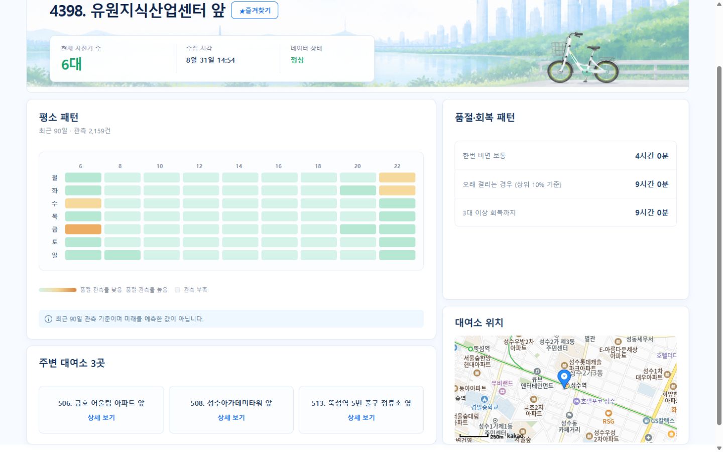Click the 506. 금호 어울림 아파트 앞 card title
This screenshot has width=723, height=452.
[x=101, y=403]
